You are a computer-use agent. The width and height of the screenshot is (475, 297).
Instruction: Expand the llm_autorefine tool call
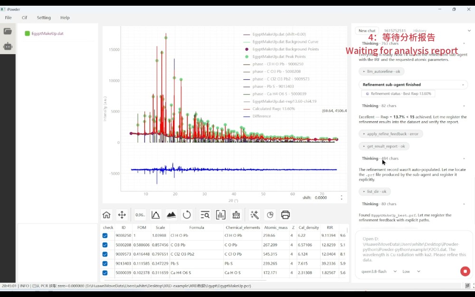click(381, 72)
